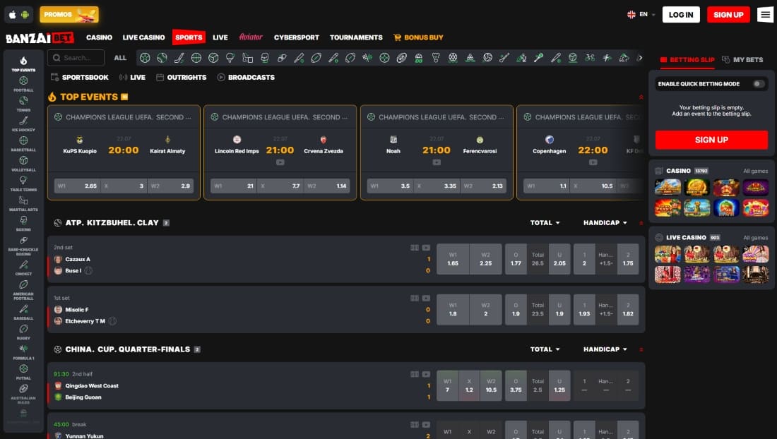The width and height of the screenshot is (777, 439).
Task: Open Cybersport from the main menu
Action: (297, 37)
